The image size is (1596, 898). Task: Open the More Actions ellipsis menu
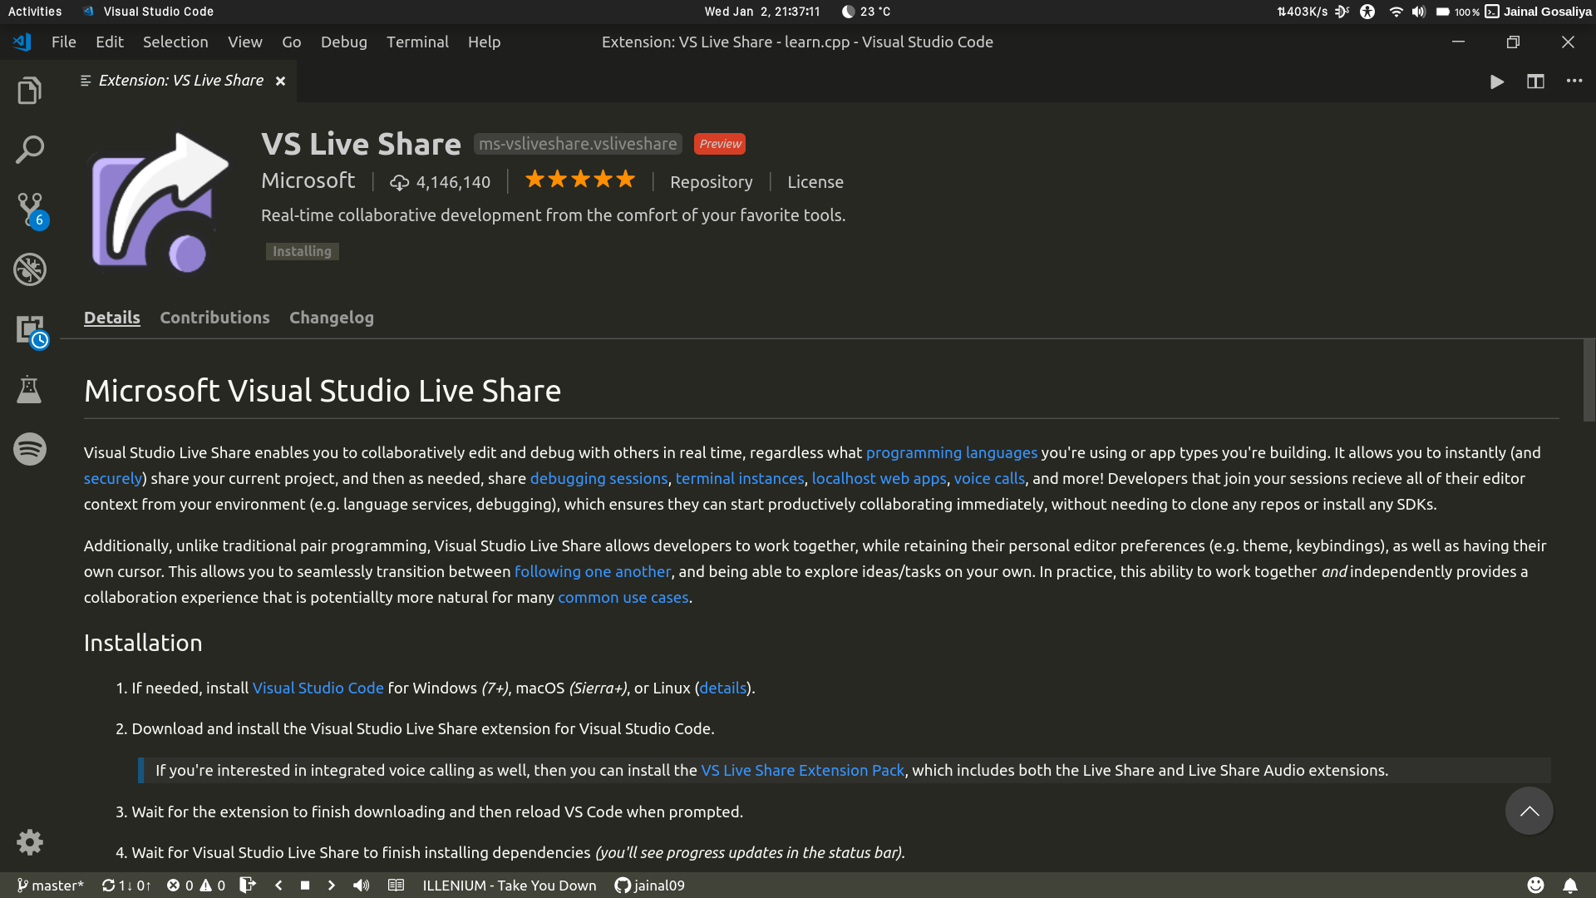point(1574,81)
